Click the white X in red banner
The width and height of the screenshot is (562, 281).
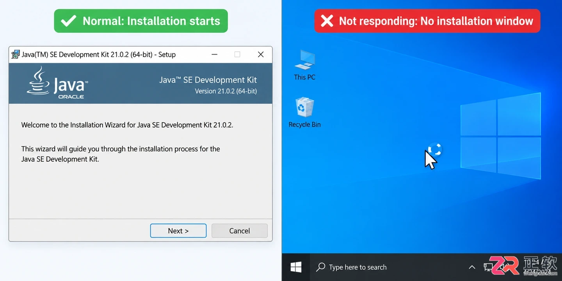coord(327,21)
